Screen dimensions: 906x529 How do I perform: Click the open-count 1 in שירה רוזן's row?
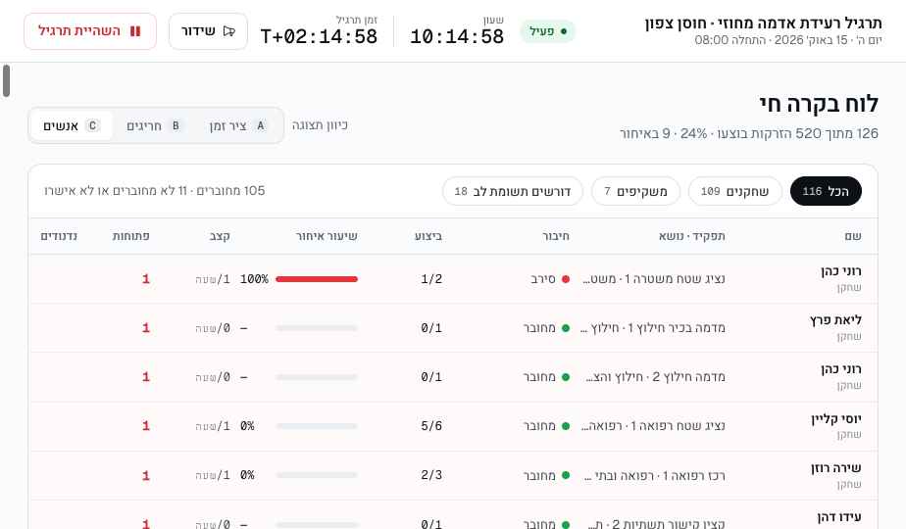pos(145,475)
